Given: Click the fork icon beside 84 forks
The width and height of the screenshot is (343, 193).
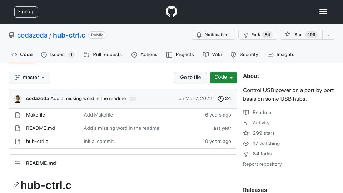Looking at the screenshot, I should [x=246, y=154].
